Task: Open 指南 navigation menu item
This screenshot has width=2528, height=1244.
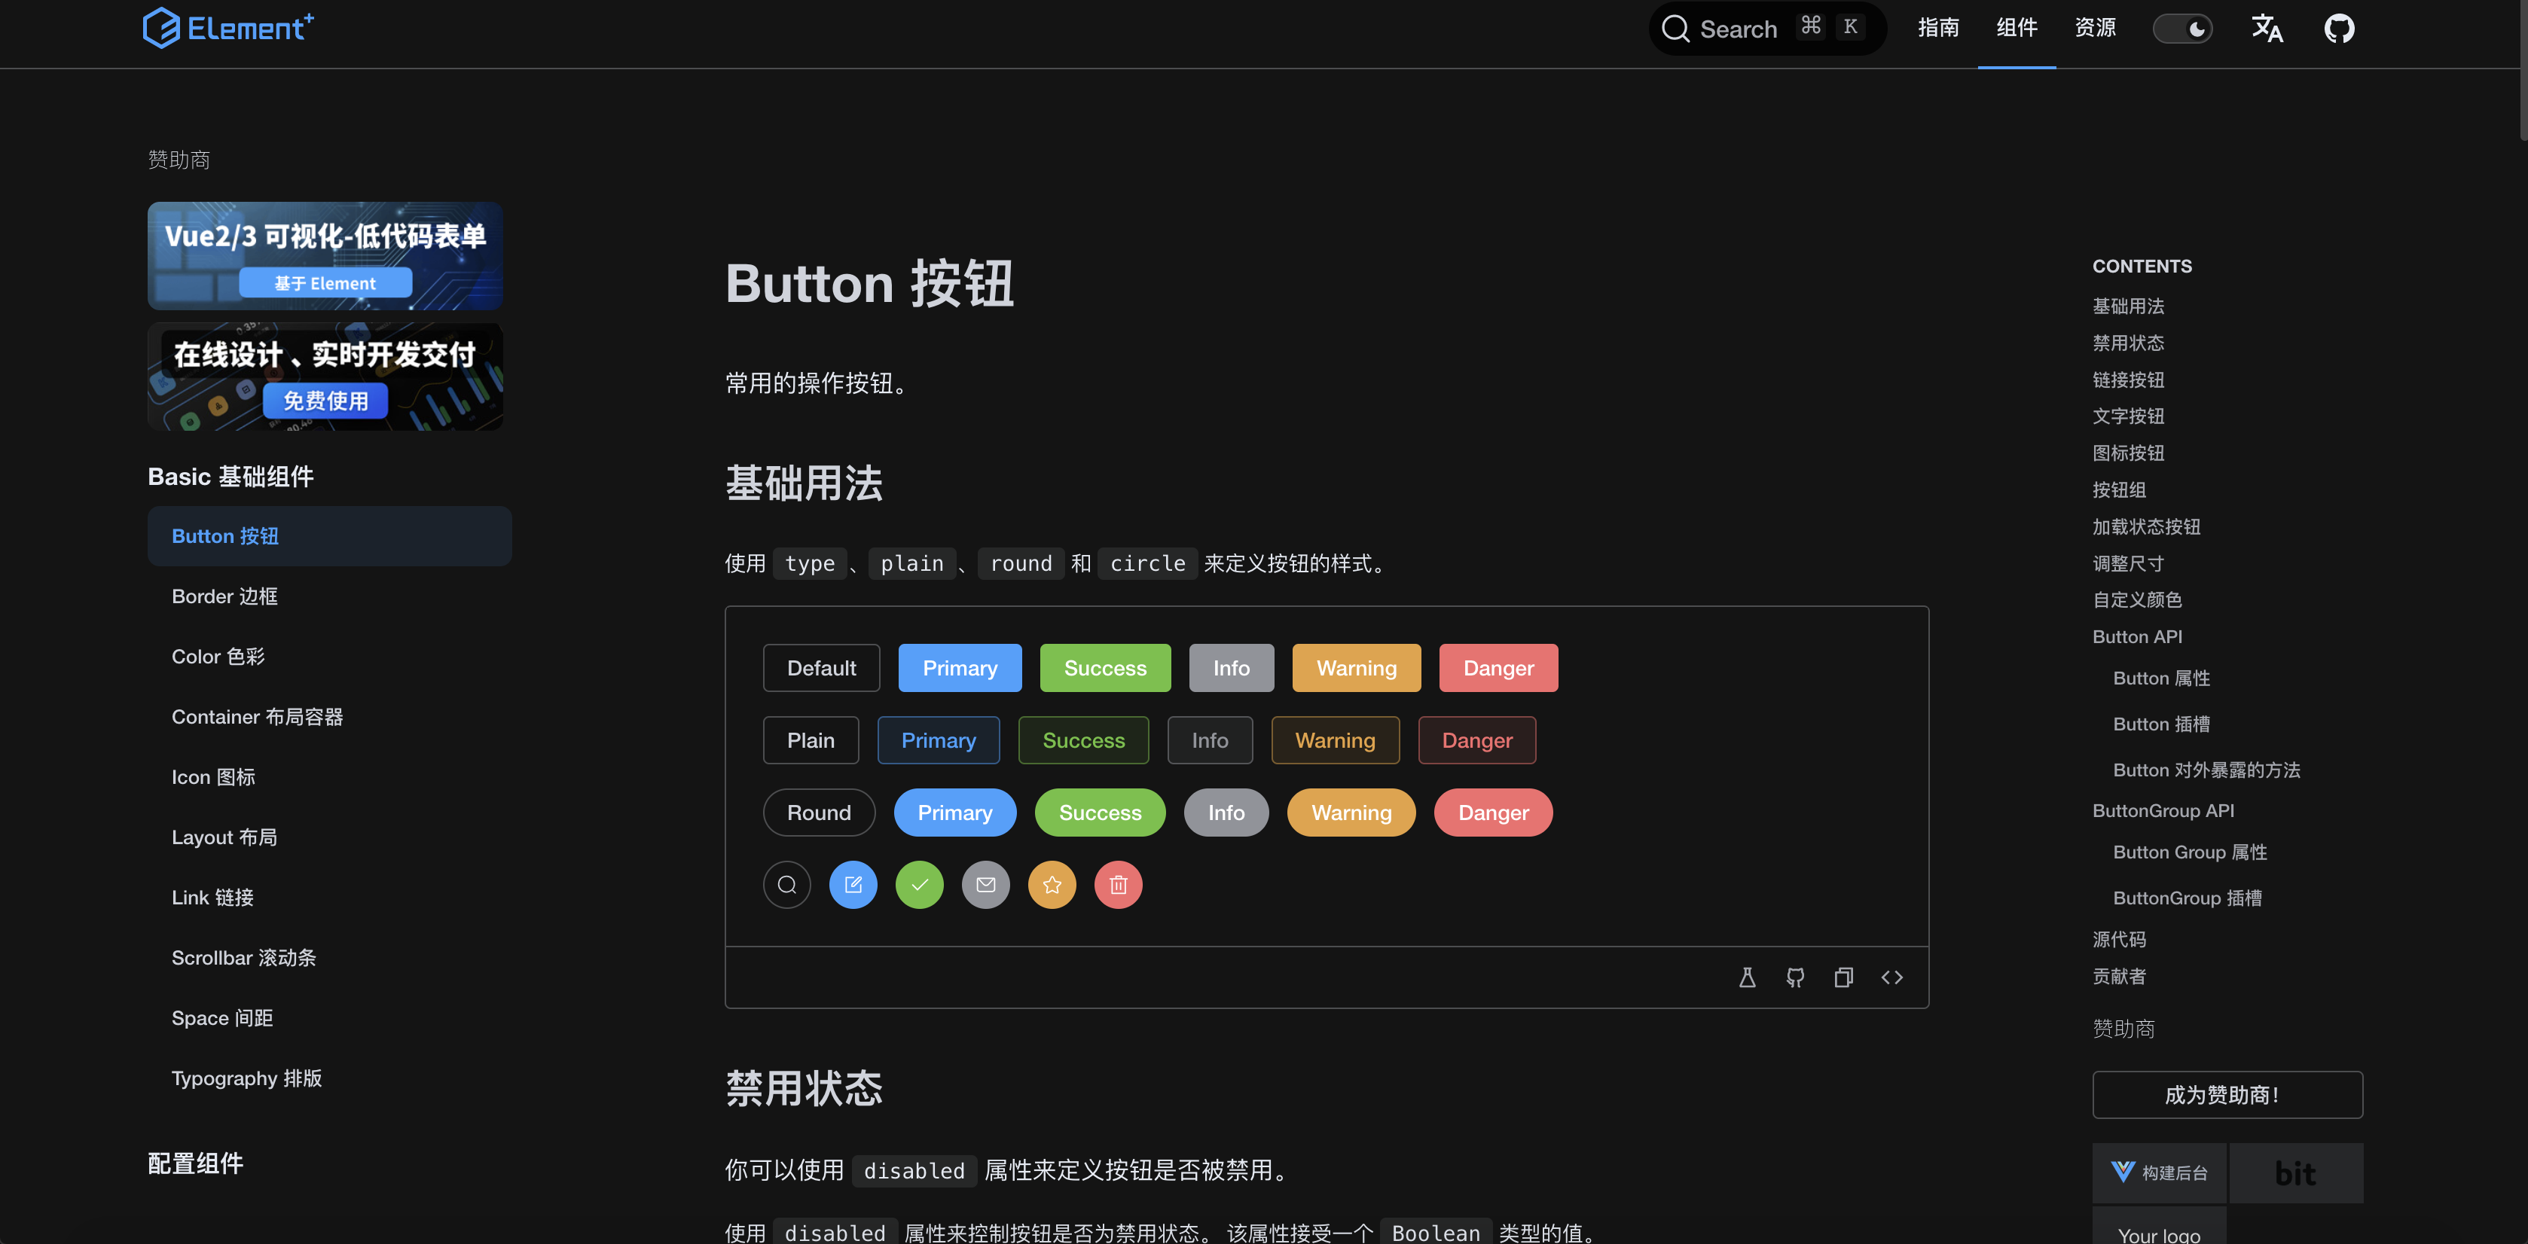Action: (1938, 31)
